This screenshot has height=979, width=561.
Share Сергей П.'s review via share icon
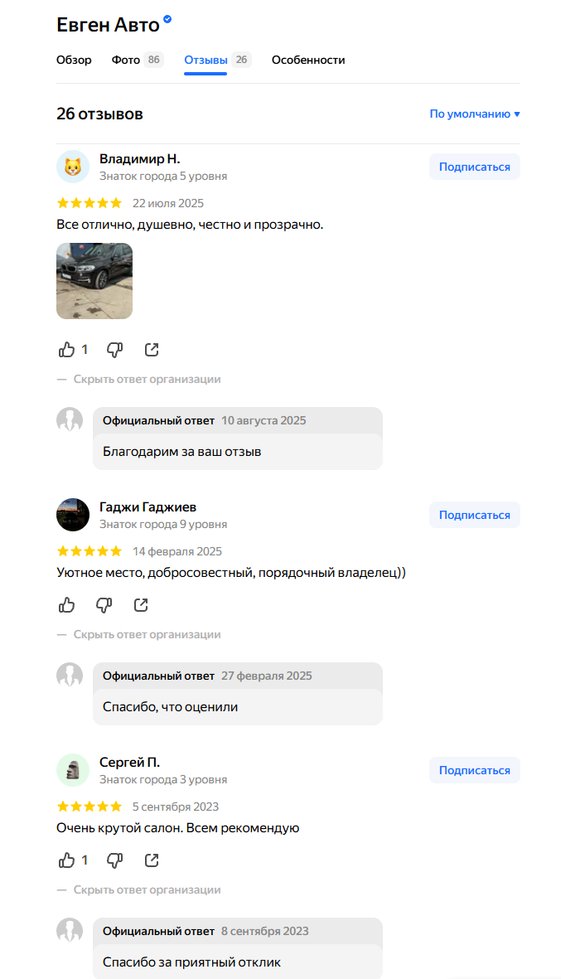click(x=152, y=860)
